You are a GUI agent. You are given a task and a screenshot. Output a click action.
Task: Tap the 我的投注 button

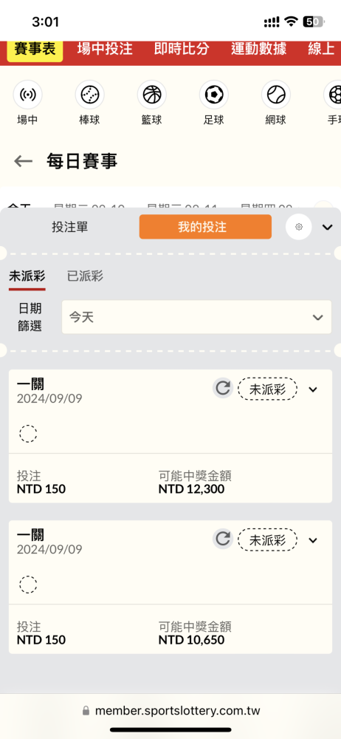[x=205, y=227]
